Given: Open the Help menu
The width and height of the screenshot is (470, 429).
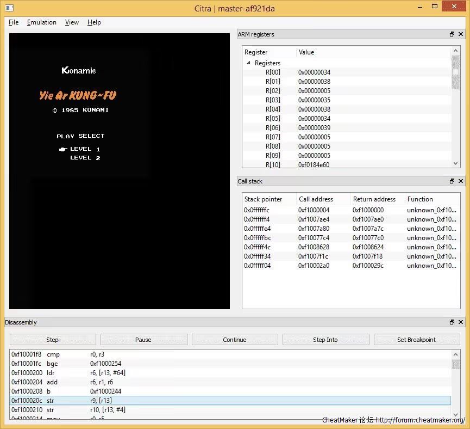Looking at the screenshot, I should click(94, 22).
